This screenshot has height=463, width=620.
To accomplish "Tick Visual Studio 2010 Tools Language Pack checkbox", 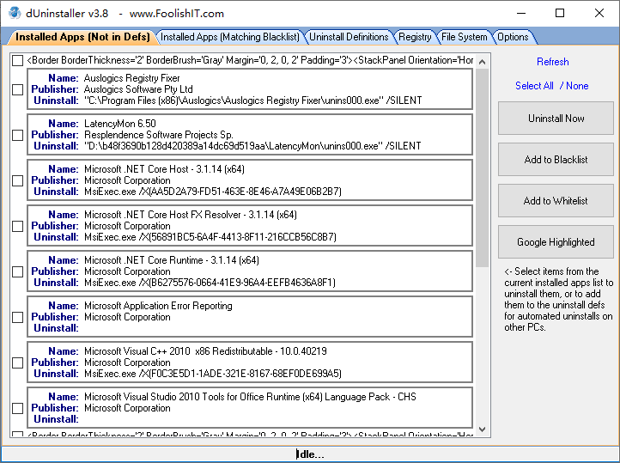I will pos(17,408).
